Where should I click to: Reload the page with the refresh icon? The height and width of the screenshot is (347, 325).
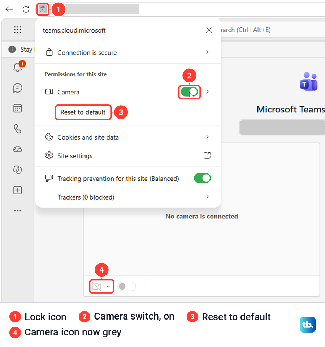click(26, 9)
